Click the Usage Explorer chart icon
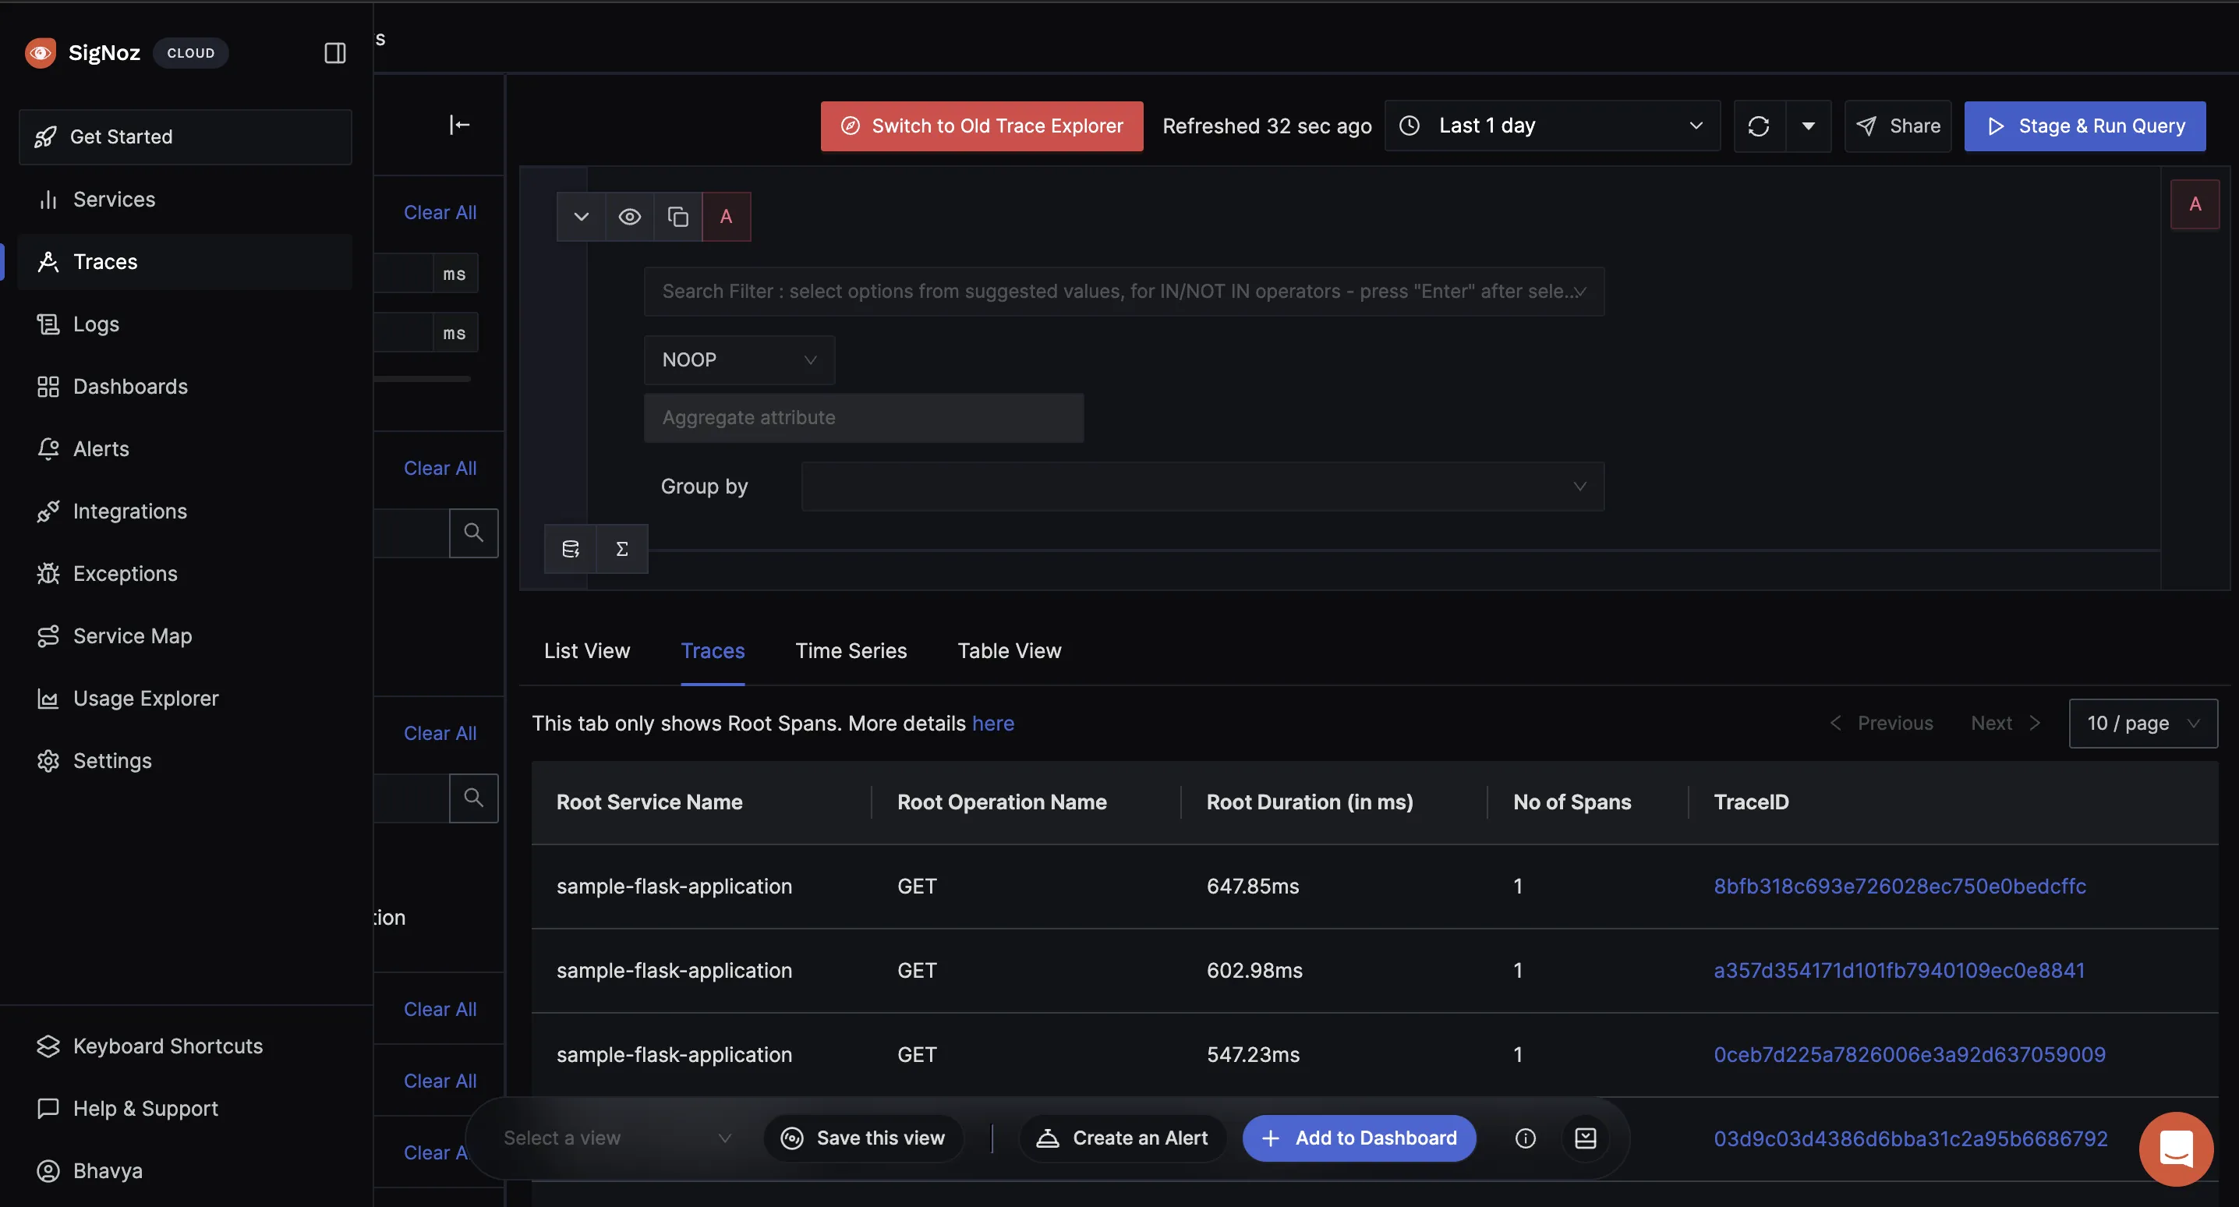 pos(48,699)
